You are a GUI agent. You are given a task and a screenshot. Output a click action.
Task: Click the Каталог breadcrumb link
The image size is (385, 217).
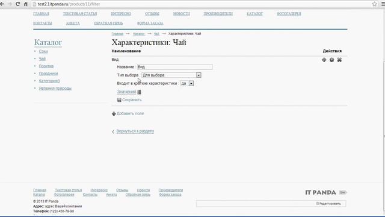point(139,34)
